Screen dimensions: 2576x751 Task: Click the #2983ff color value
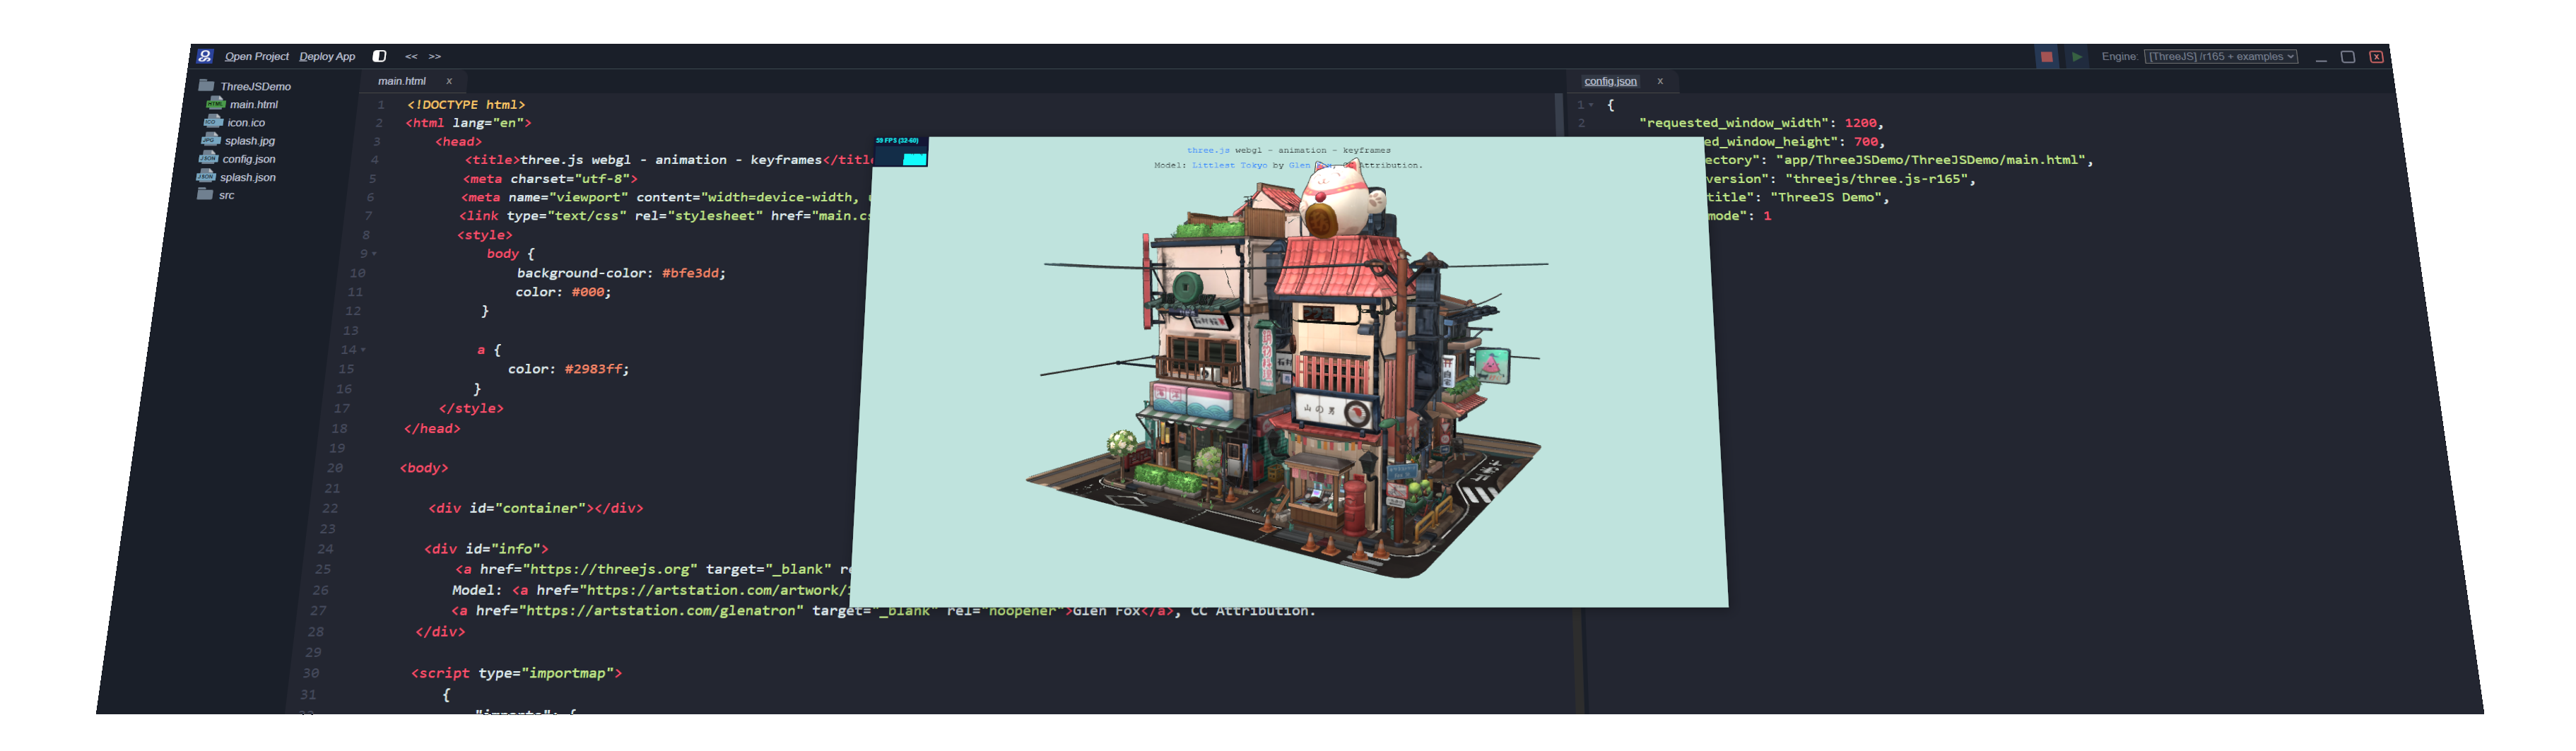[593, 369]
